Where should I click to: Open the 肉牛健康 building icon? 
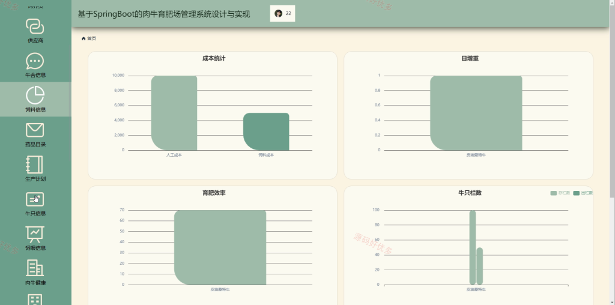[x=35, y=268]
